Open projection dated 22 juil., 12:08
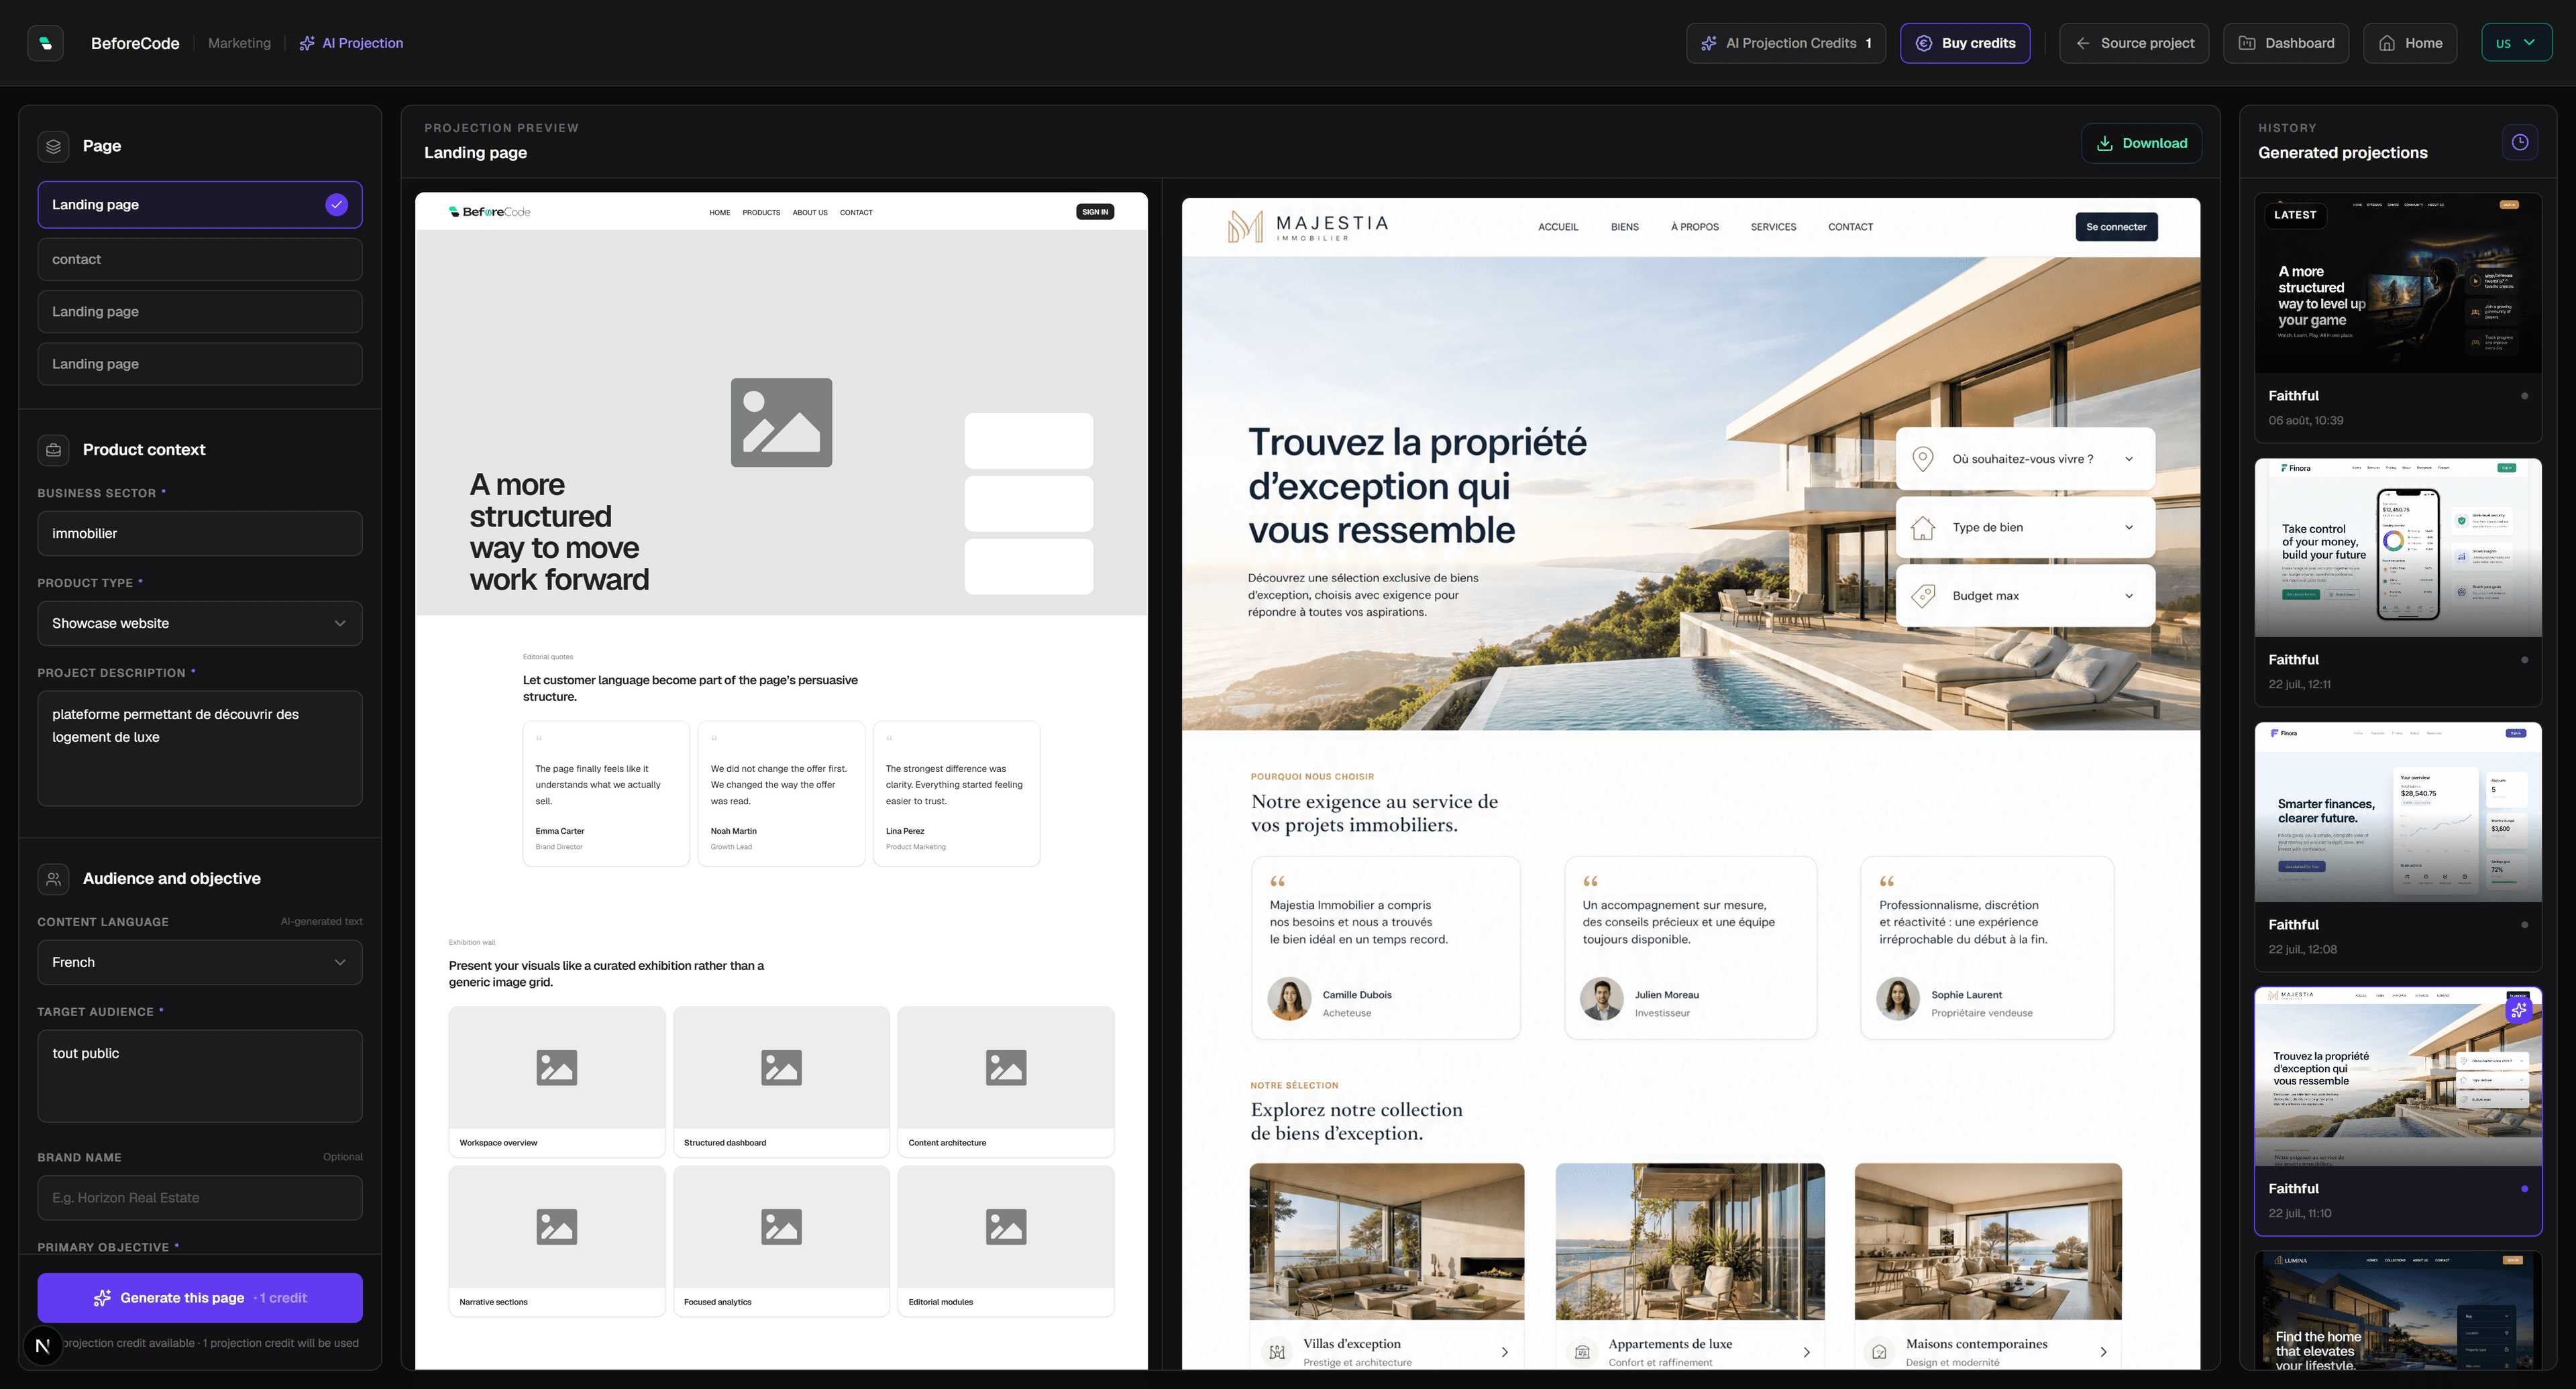Screen dimensions: 2576x1389 [2398, 846]
